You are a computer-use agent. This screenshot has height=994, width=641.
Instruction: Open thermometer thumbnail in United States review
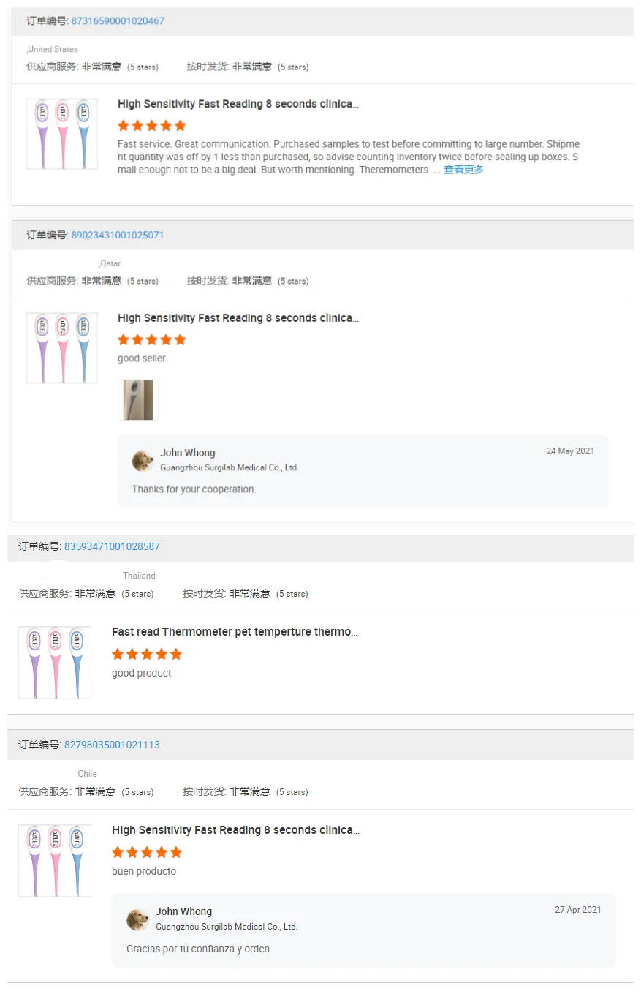click(62, 134)
